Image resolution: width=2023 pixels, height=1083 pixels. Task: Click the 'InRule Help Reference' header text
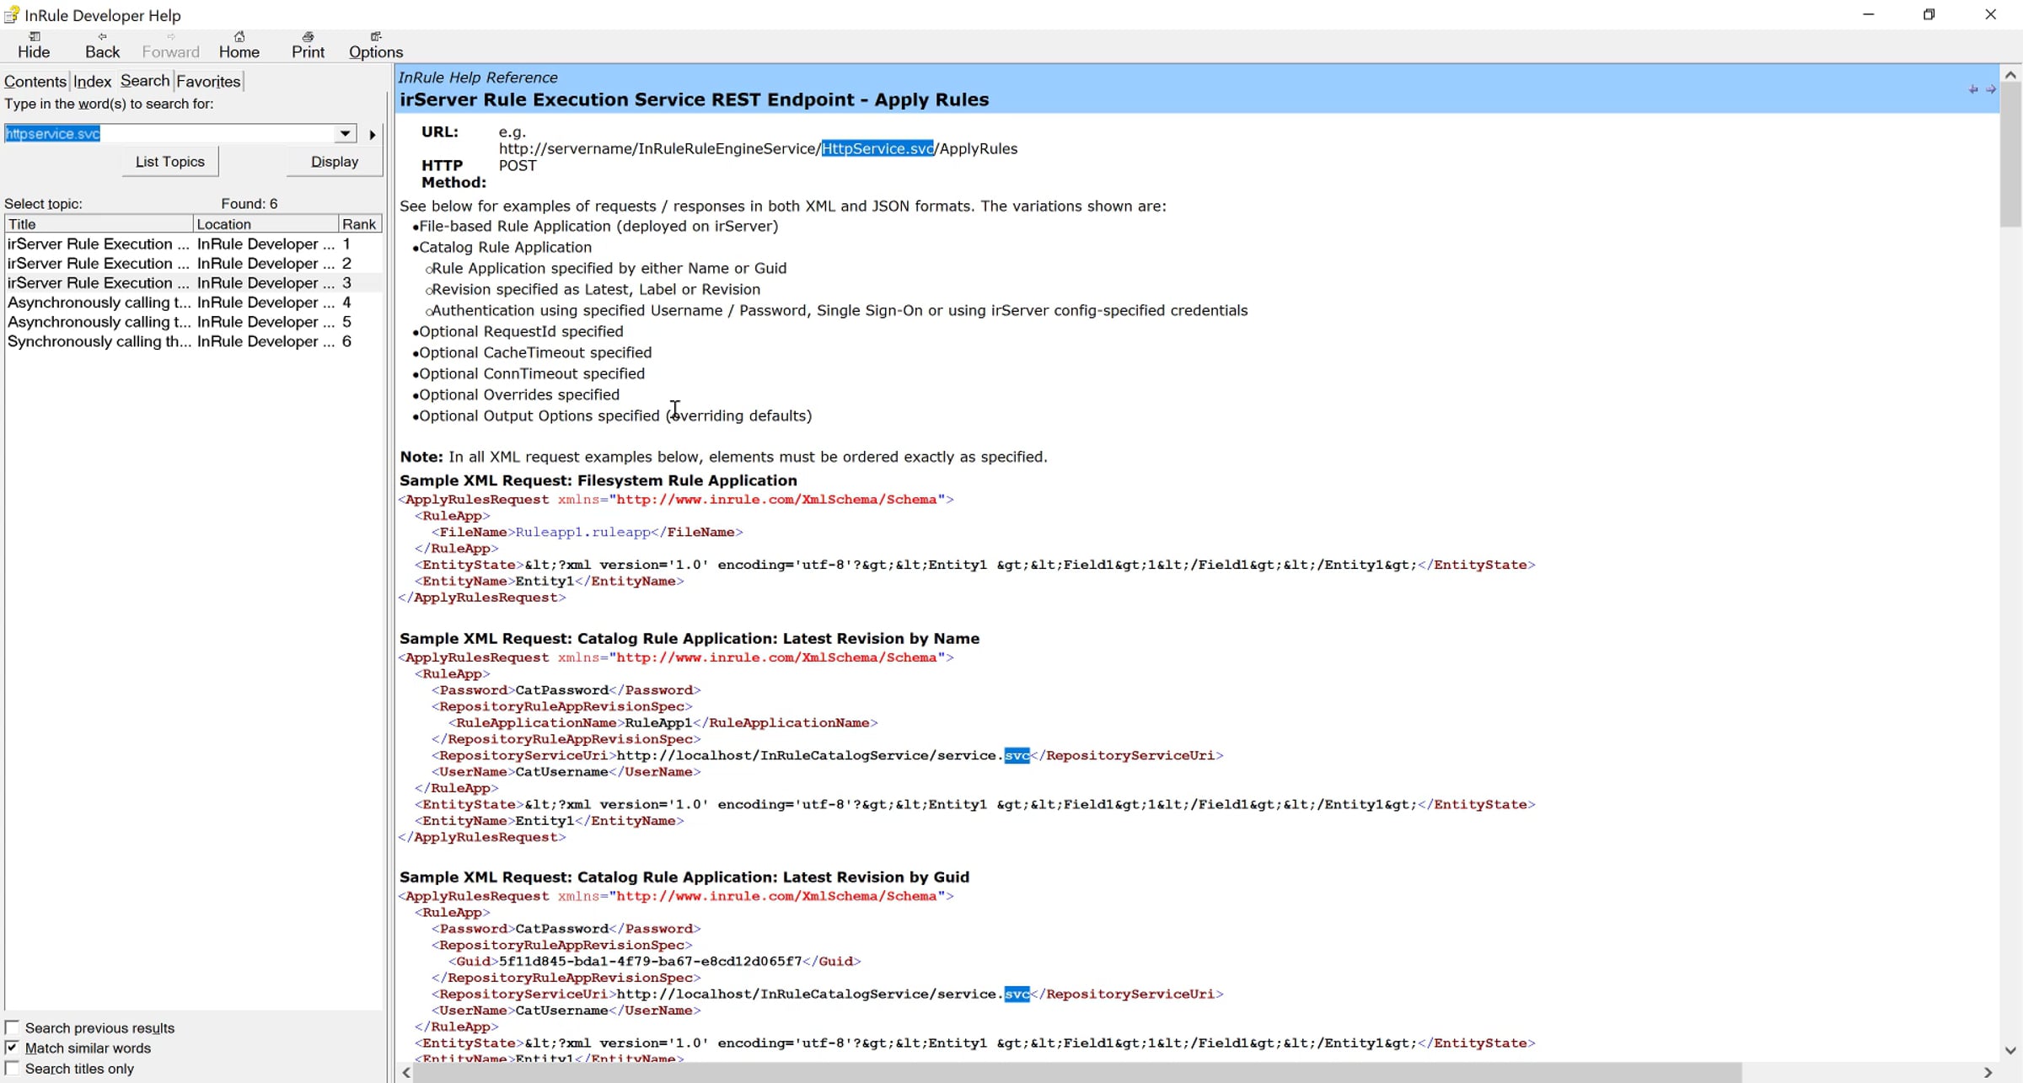(x=478, y=77)
